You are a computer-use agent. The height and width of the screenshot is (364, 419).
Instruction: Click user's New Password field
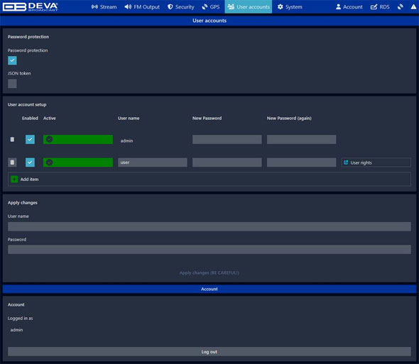tap(227, 162)
